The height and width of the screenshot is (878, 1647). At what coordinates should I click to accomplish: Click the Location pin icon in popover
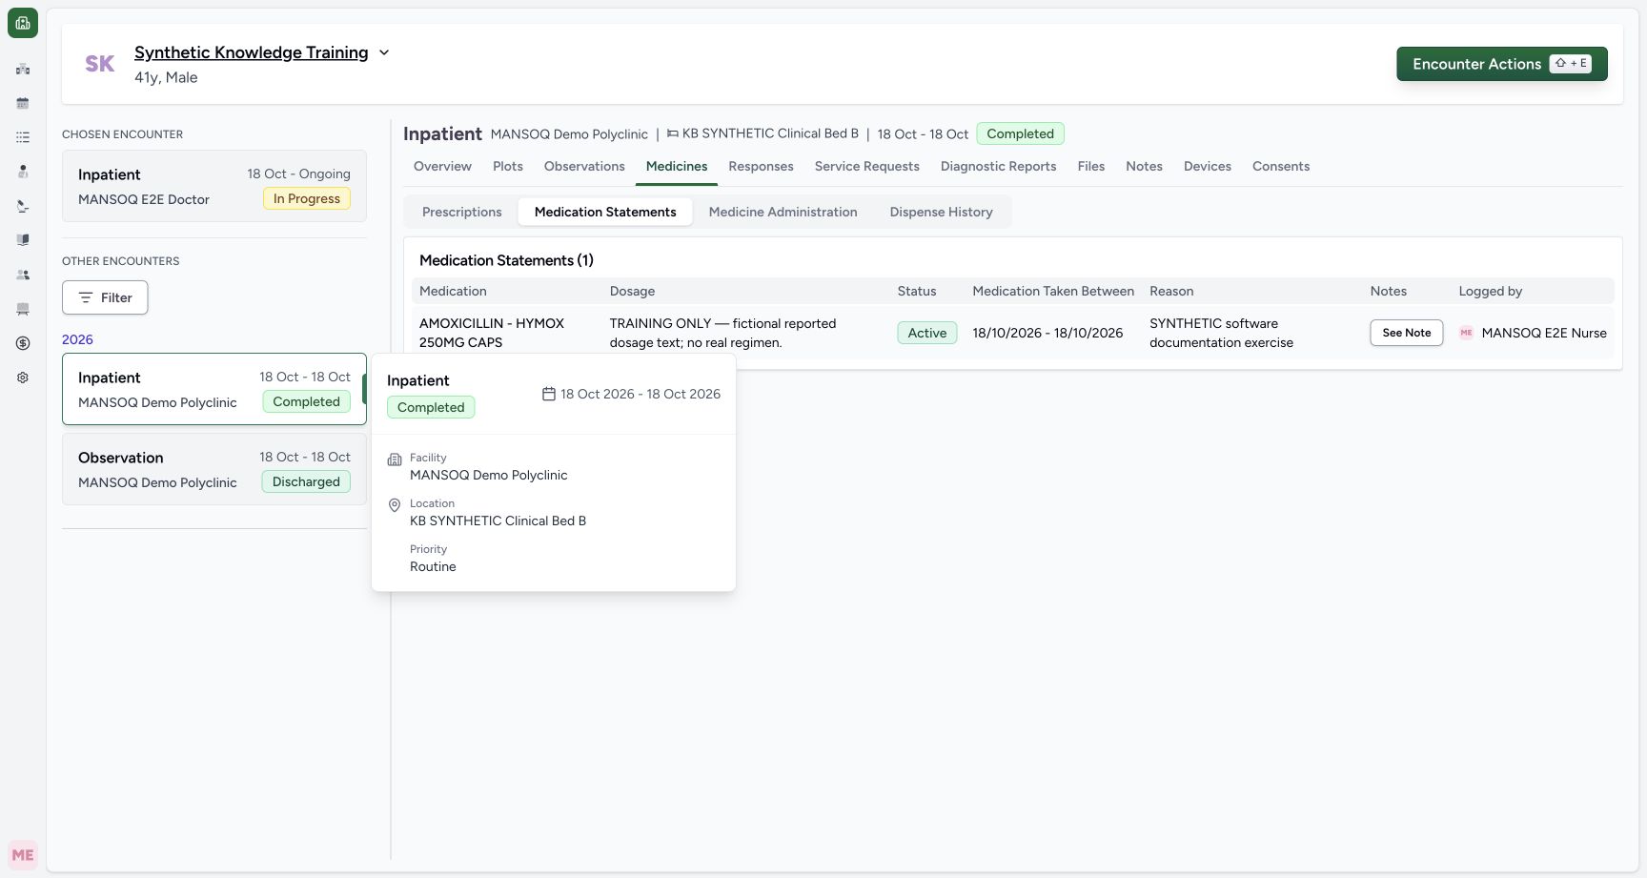[395, 505]
